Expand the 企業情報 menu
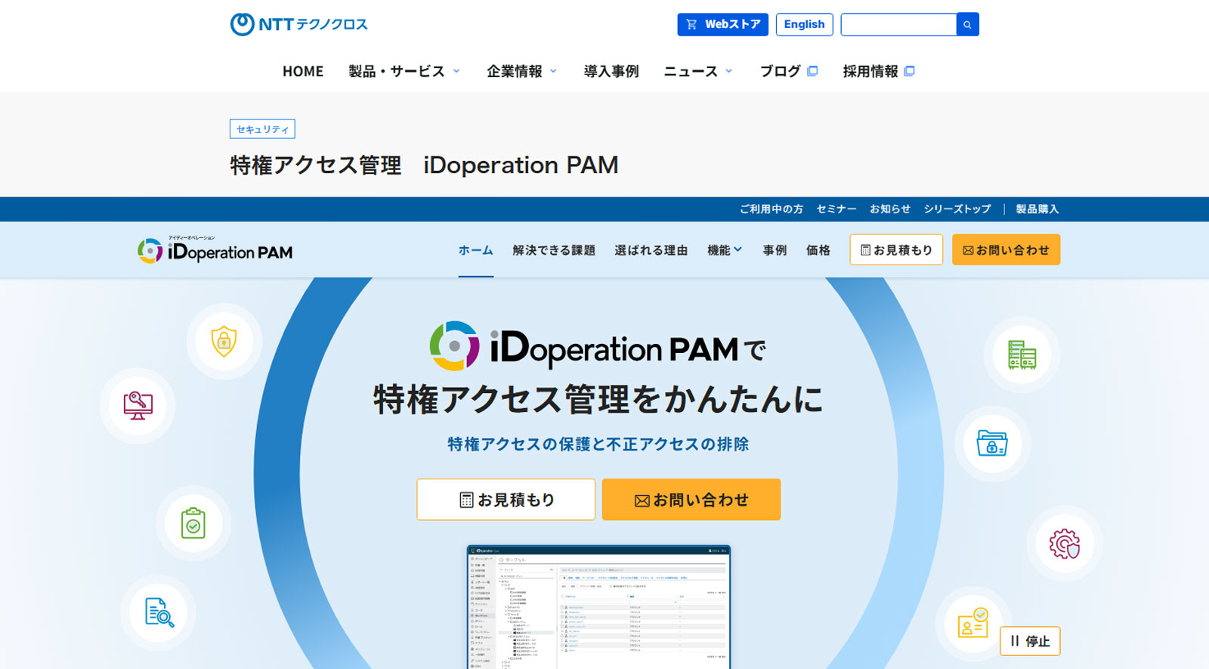 (521, 71)
